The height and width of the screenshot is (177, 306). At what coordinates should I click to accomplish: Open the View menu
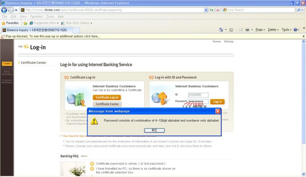coord(23,17)
